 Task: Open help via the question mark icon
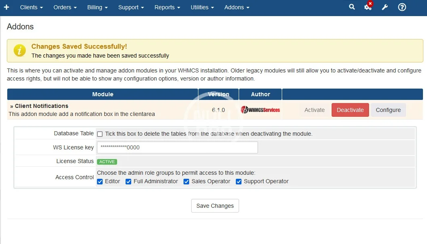click(x=402, y=7)
